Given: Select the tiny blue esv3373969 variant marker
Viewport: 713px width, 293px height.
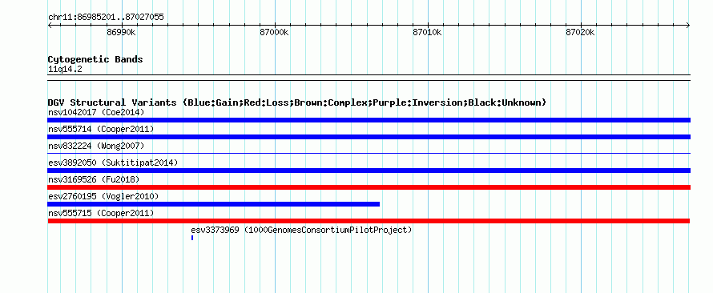Looking at the screenshot, I should [x=192, y=238].
